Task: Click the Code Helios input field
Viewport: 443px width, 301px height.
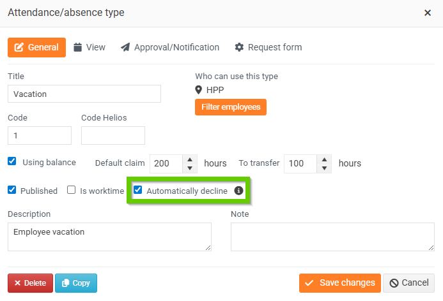Action: coord(113,135)
